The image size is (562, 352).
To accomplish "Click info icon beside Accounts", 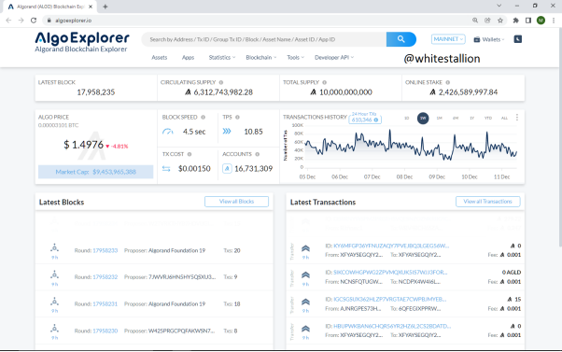I will pos(258,154).
